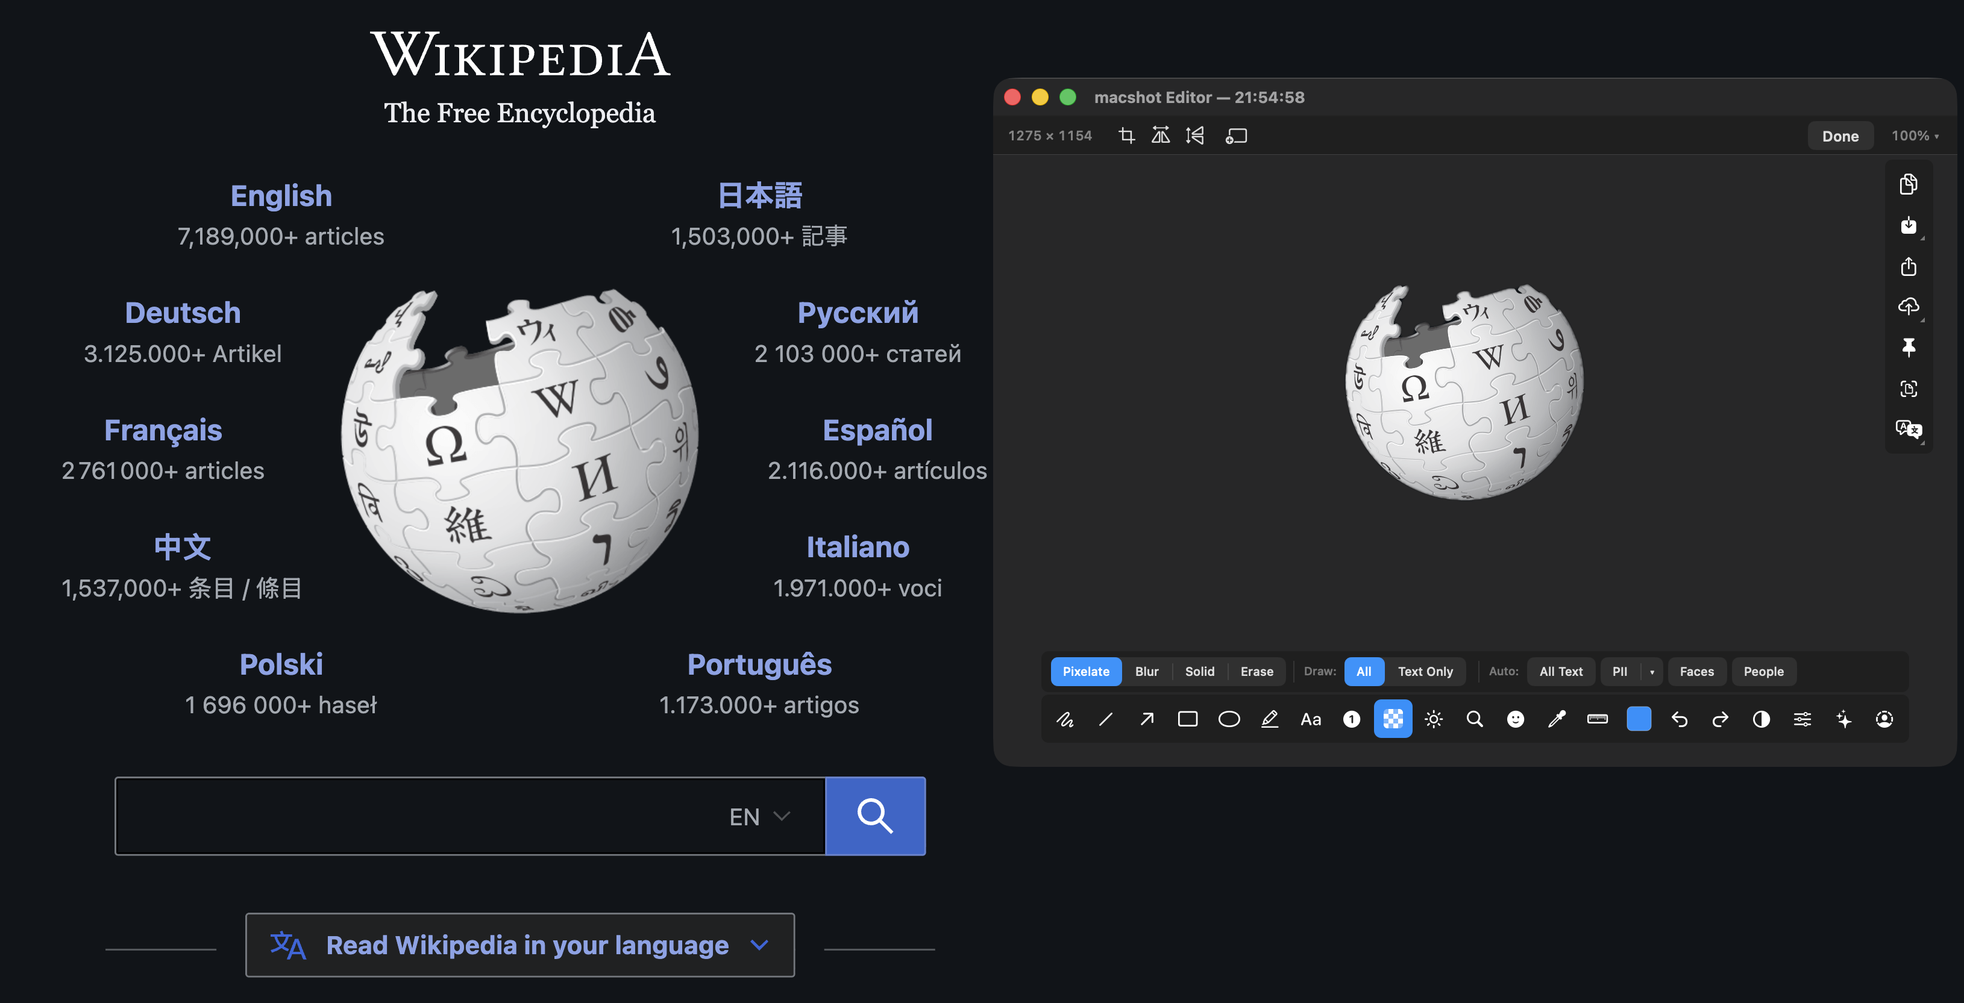Viewport: 1964px width, 1003px height.
Task: Click the OCR text scan icon
Action: (1909, 389)
